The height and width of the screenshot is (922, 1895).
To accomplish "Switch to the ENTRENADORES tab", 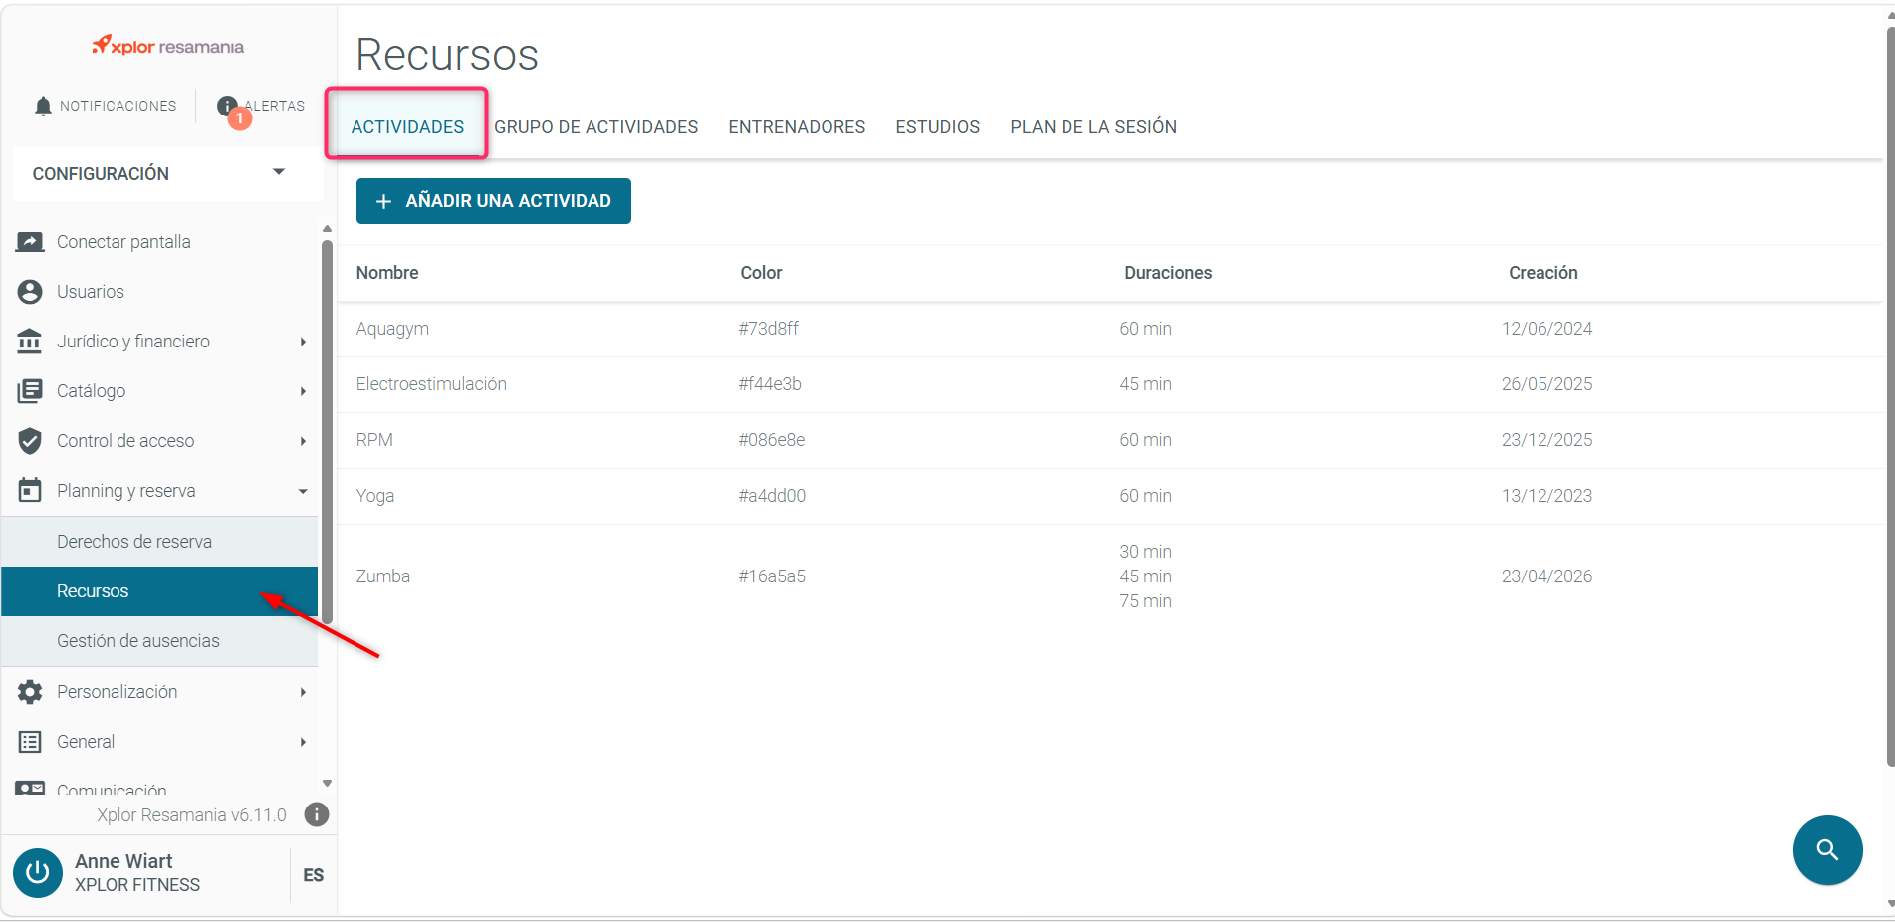I will pyautogui.click(x=797, y=127).
